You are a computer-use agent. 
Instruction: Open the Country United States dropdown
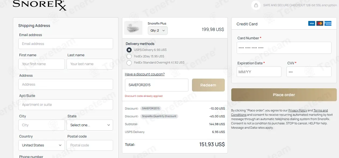[41, 145]
